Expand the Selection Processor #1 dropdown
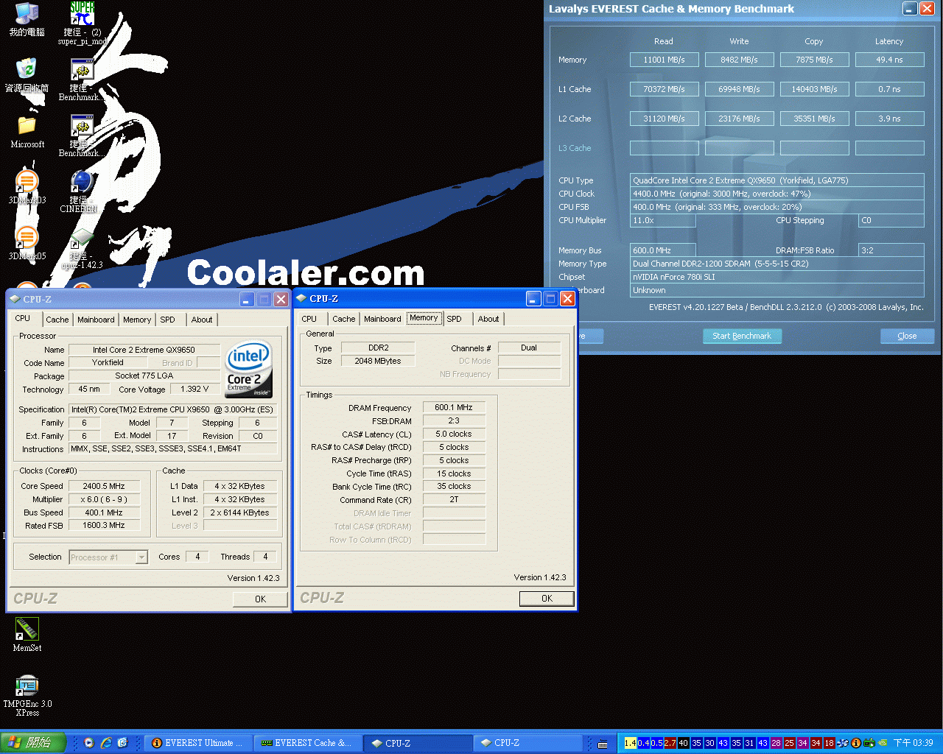The image size is (943, 754). [141, 557]
